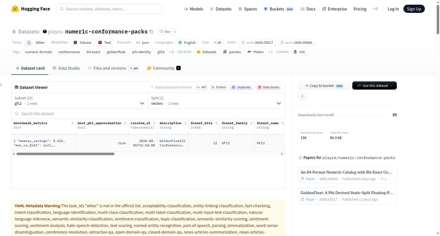Copy dataset name with the copy icon
440x236 pixels.
[x=151, y=32]
